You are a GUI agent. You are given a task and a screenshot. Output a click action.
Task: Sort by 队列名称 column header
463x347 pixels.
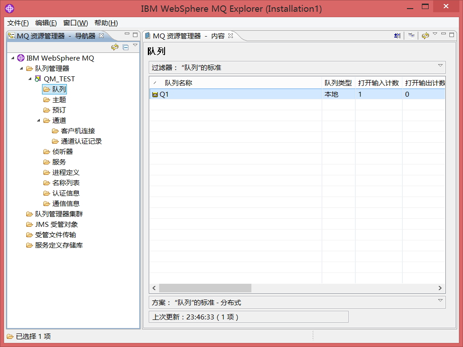[x=236, y=83]
